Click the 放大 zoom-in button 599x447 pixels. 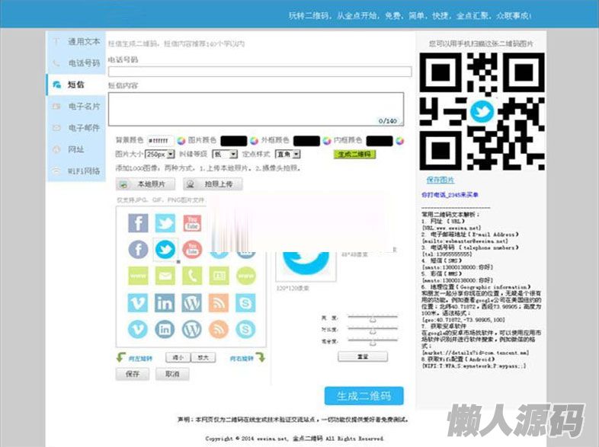(x=203, y=358)
